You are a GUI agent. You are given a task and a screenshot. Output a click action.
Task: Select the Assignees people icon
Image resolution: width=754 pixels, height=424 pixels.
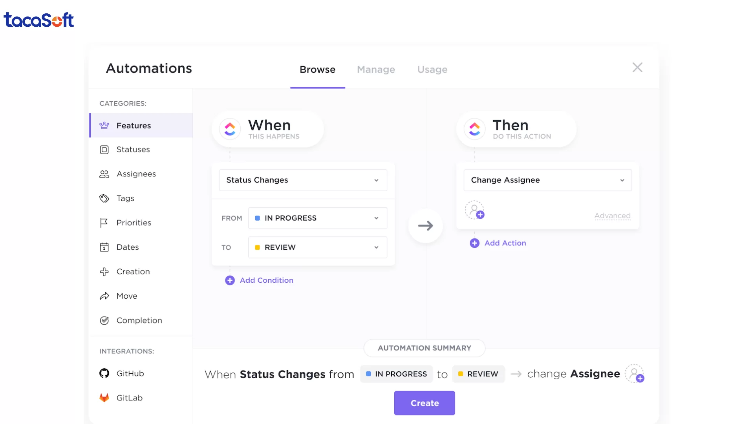click(x=104, y=174)
